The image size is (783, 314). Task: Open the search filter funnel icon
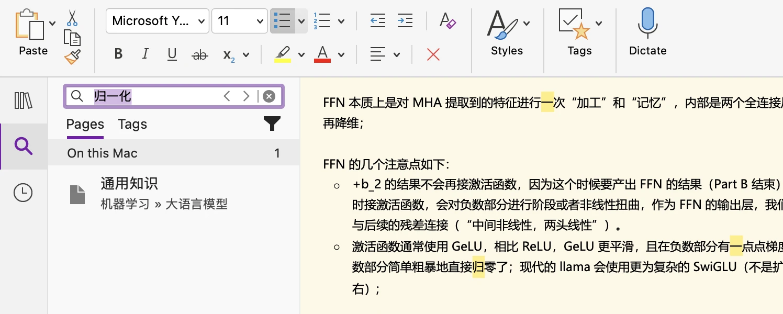click(x=272, y=124)
